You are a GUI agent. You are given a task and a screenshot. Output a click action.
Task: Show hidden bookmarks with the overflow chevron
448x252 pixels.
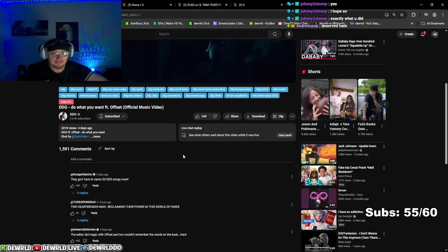[412, 23]
